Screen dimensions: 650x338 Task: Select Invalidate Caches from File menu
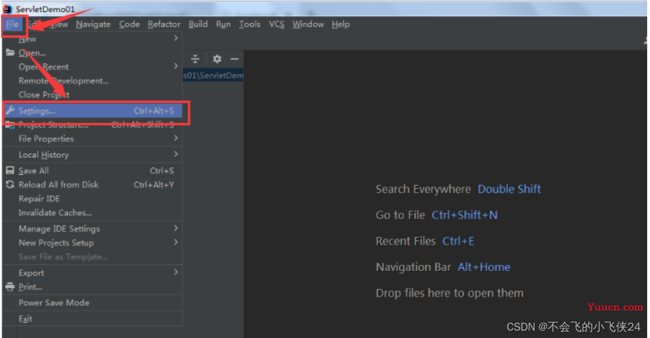pos(55,212)
